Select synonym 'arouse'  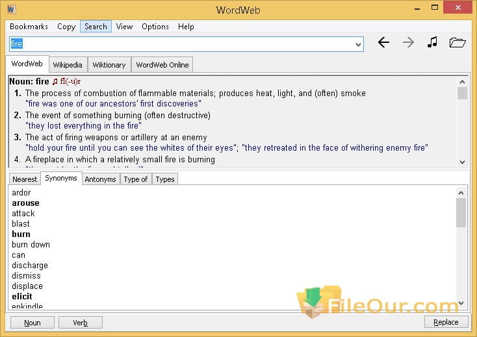(x=25, y=203)
